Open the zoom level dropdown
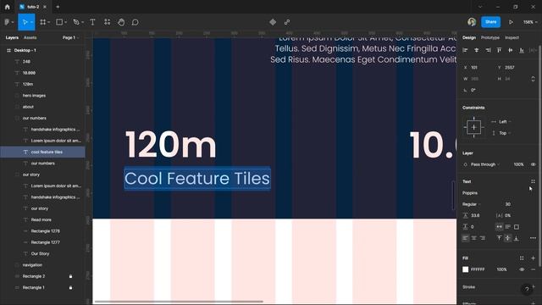This screenshot has width=542, height=305. click(530, 22)
